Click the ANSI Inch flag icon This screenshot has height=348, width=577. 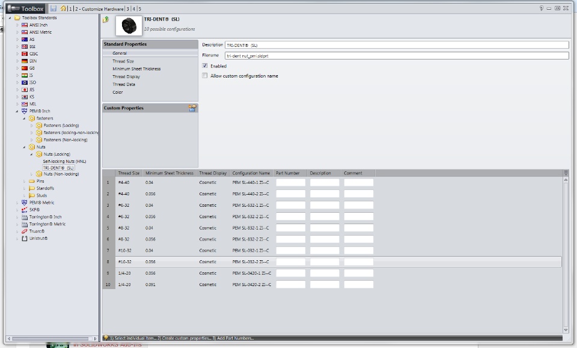click(25, 25)
